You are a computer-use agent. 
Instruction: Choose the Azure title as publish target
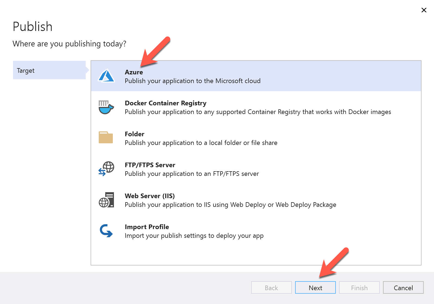[134, 72]
